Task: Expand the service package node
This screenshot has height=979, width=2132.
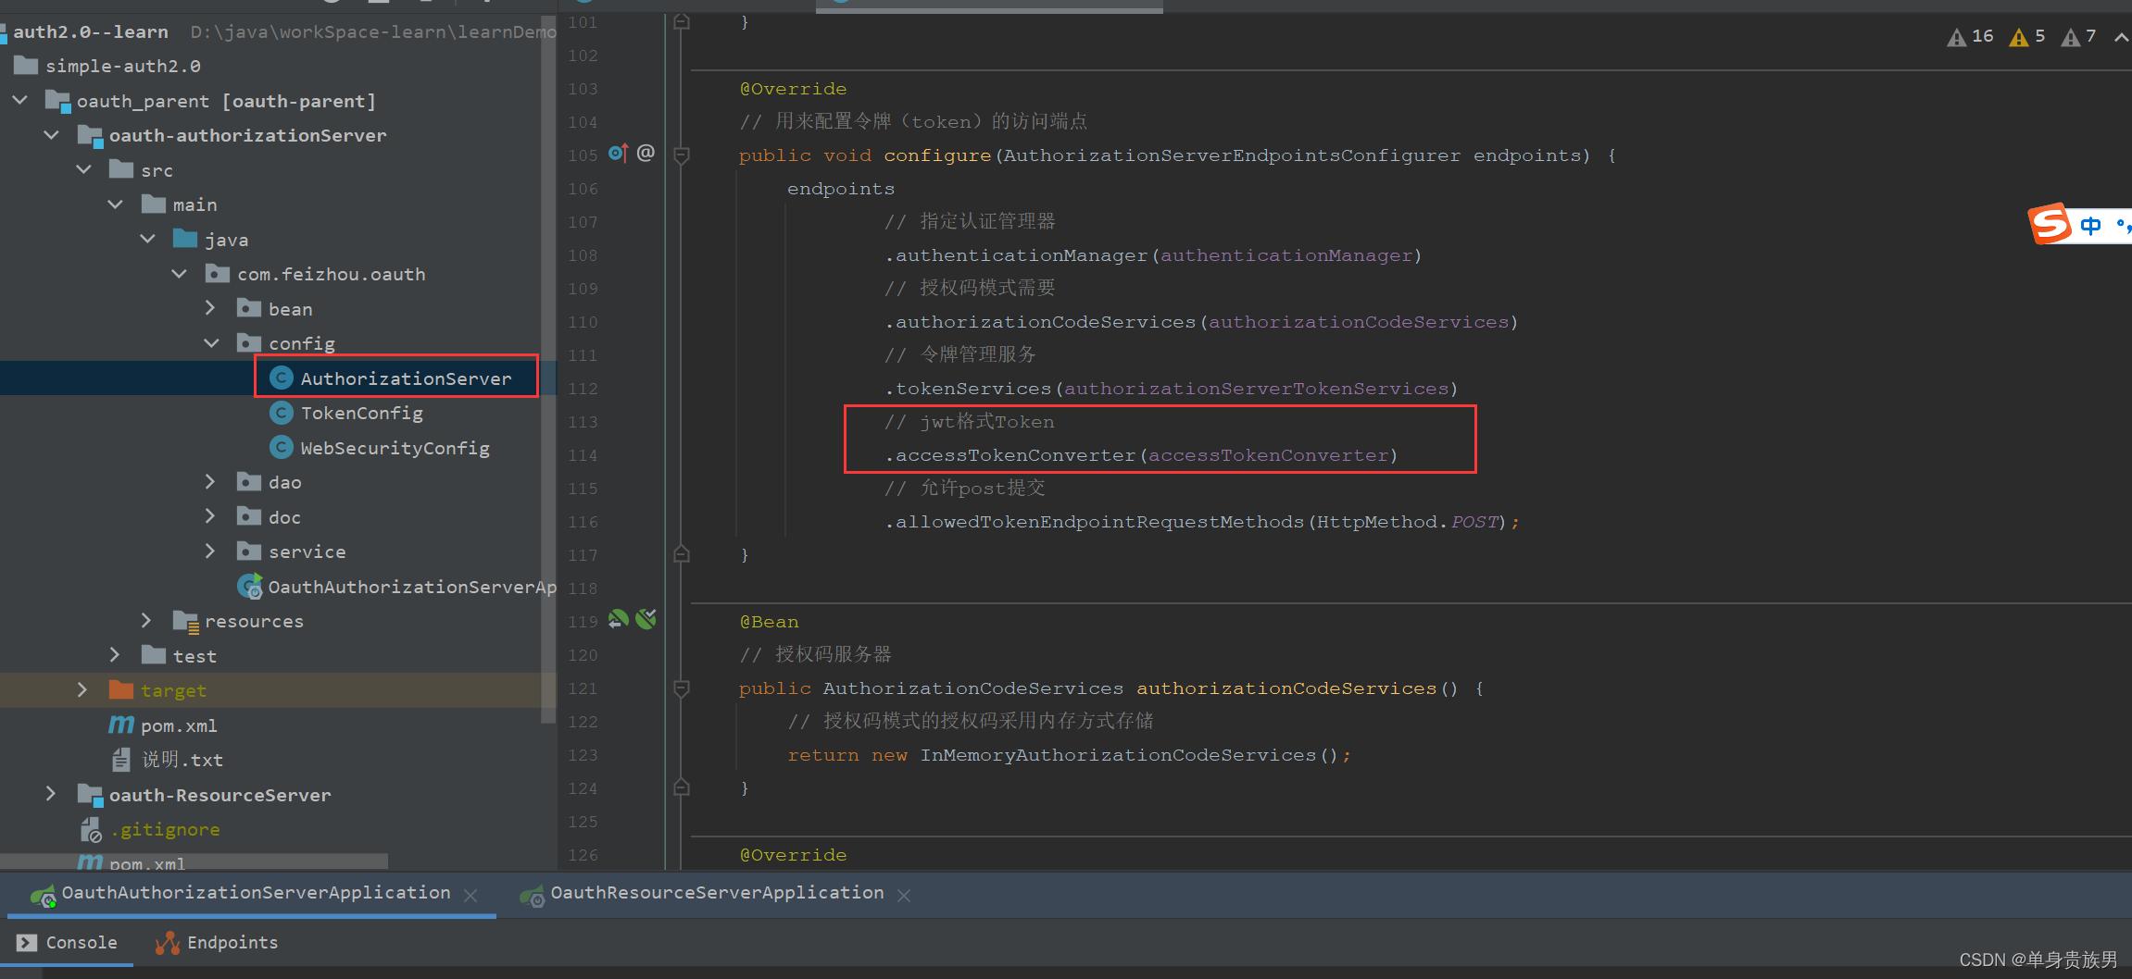Action: coord(210,551)
